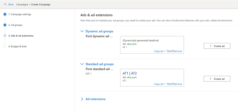Click the Budget & bids empty step circle
The image size is (238, 111).
(5, 47)
